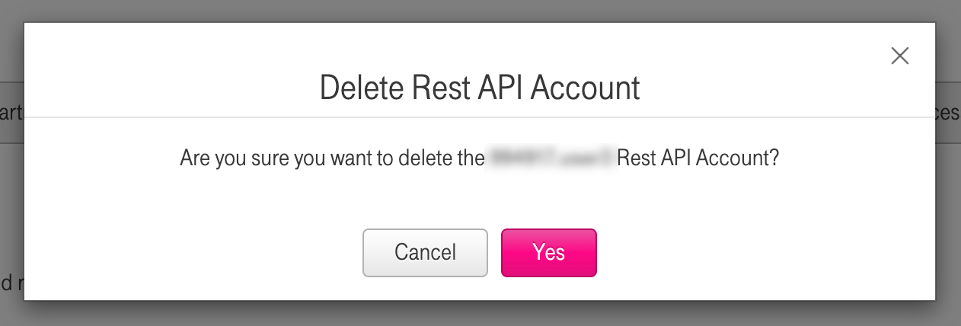Click the 'Delete Rest API Account' title

point(480,88)
